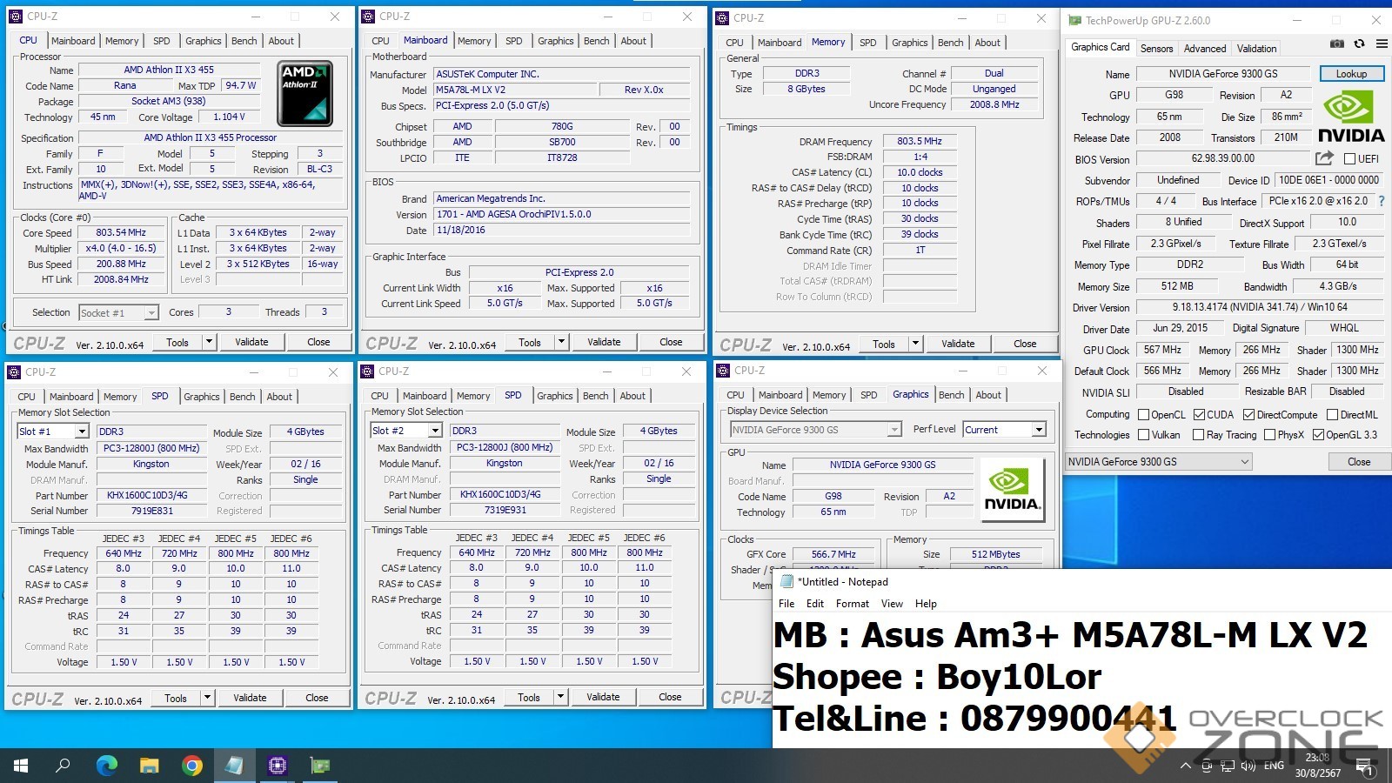Click Validate in CPU-Z Memory window
This screenshot has width=1392, height=783.
[x=958, y=344]
